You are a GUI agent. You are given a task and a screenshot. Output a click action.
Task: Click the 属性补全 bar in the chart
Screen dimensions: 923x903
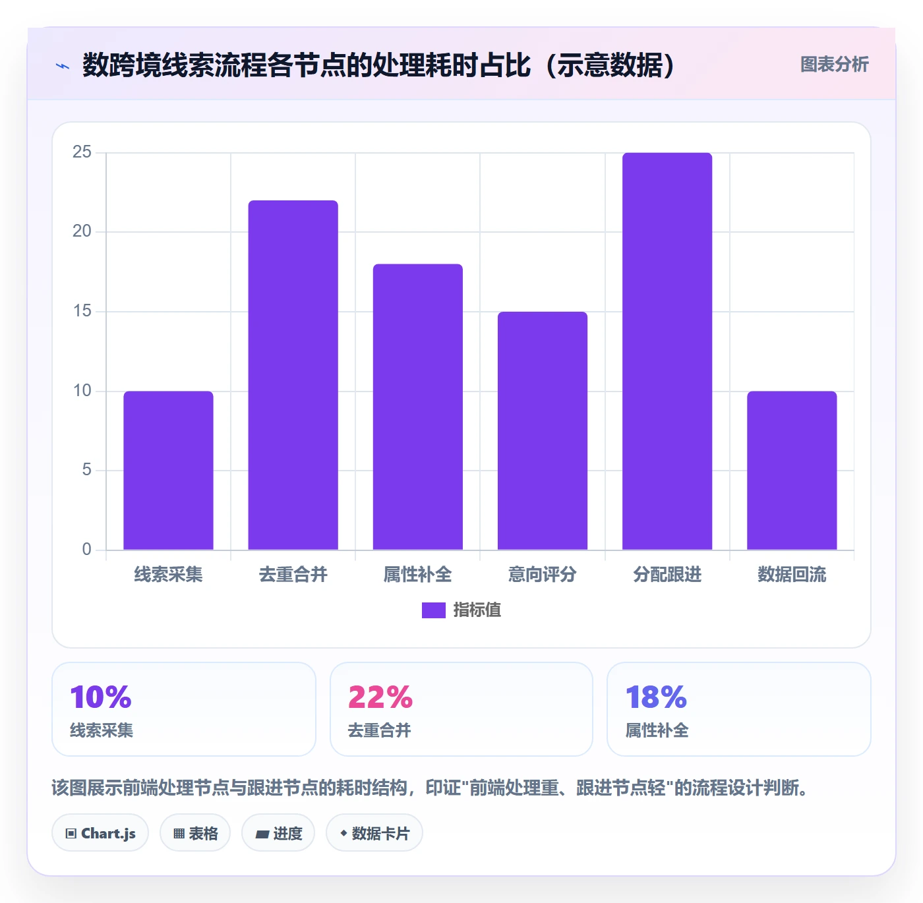[x=418, y=407]
